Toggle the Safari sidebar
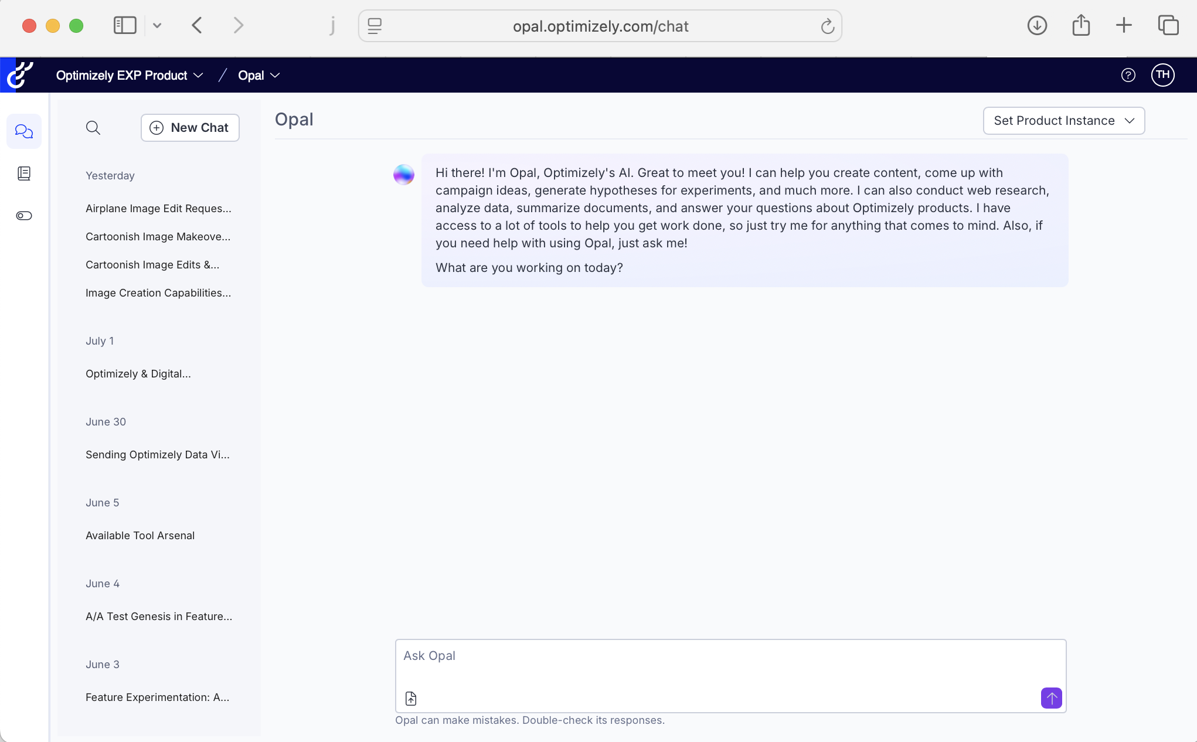This screenshot has height=742, width=1197. [x=124, y=25]
